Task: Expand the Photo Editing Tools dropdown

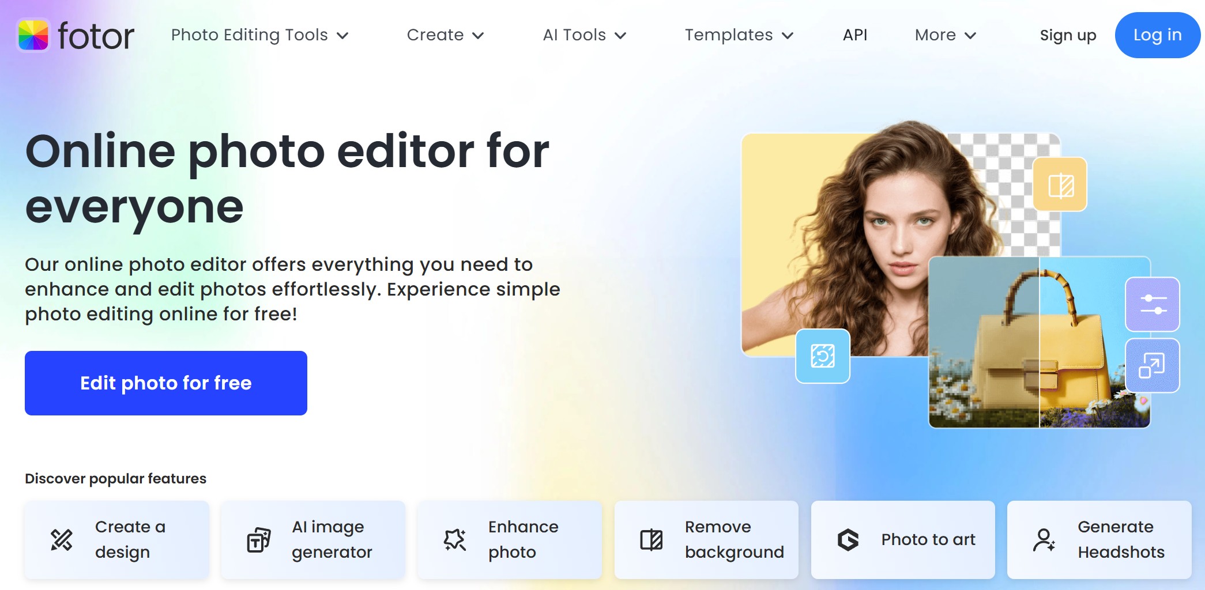Action: tap(259, 35)
